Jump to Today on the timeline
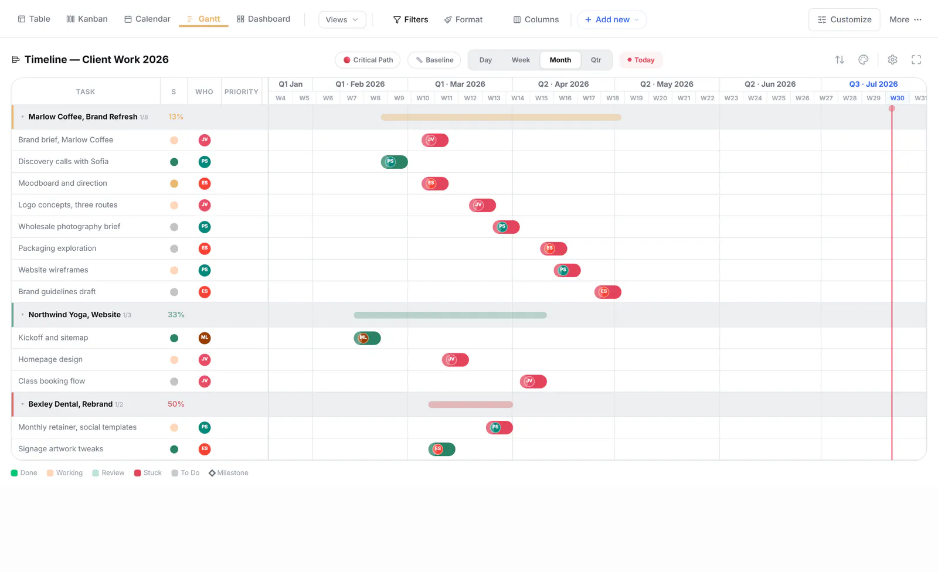This screenshot has width=938, height=572. 641,60
